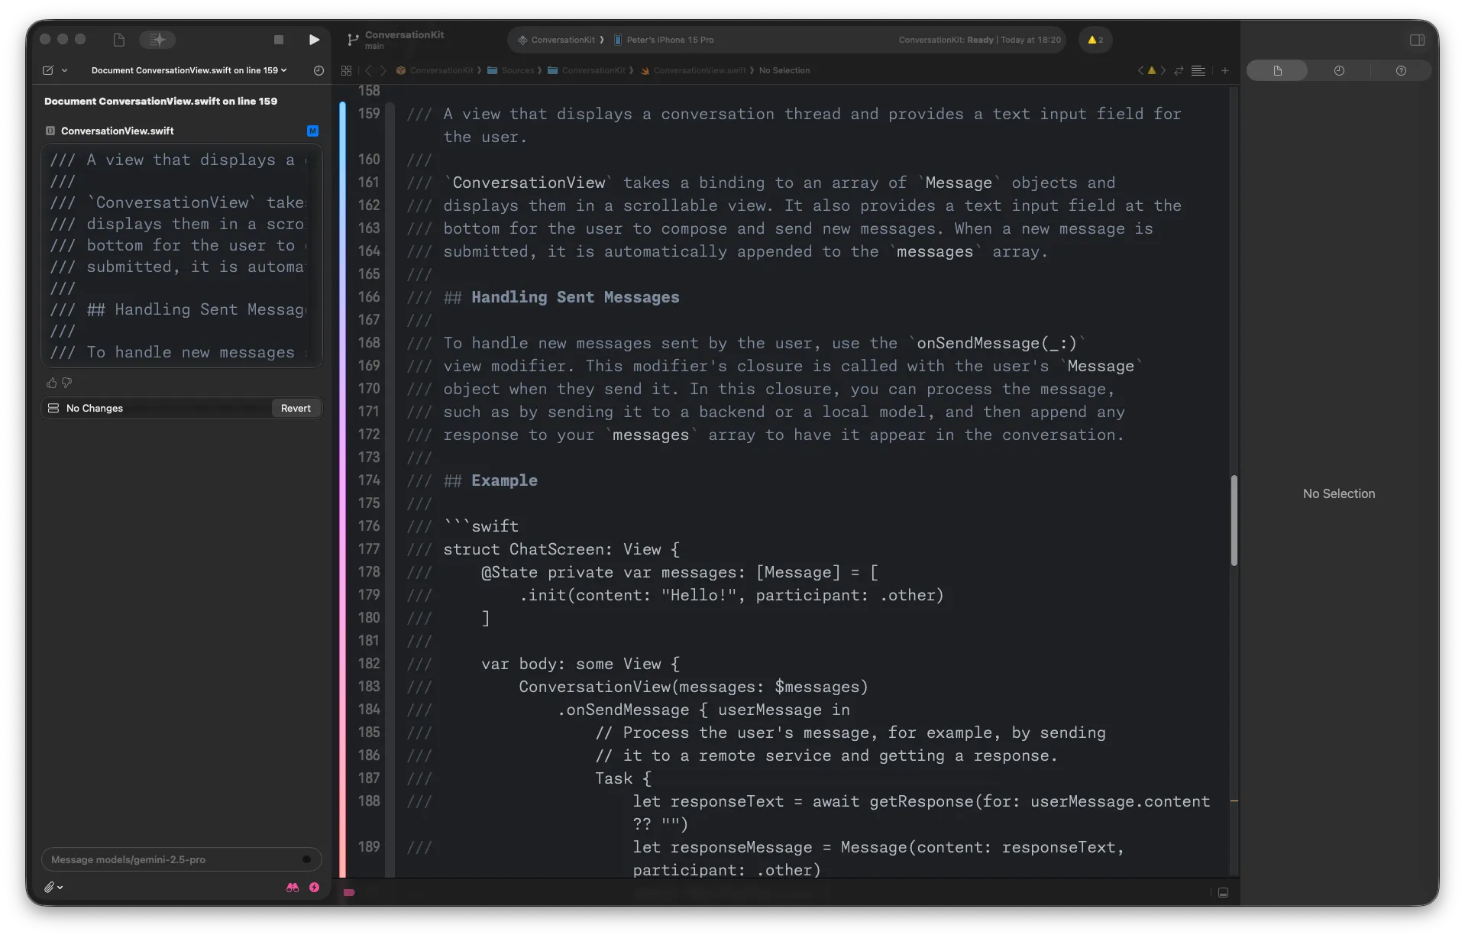
Task: Click the thumbs up feedback icon
Action: (x=52, y=383)
